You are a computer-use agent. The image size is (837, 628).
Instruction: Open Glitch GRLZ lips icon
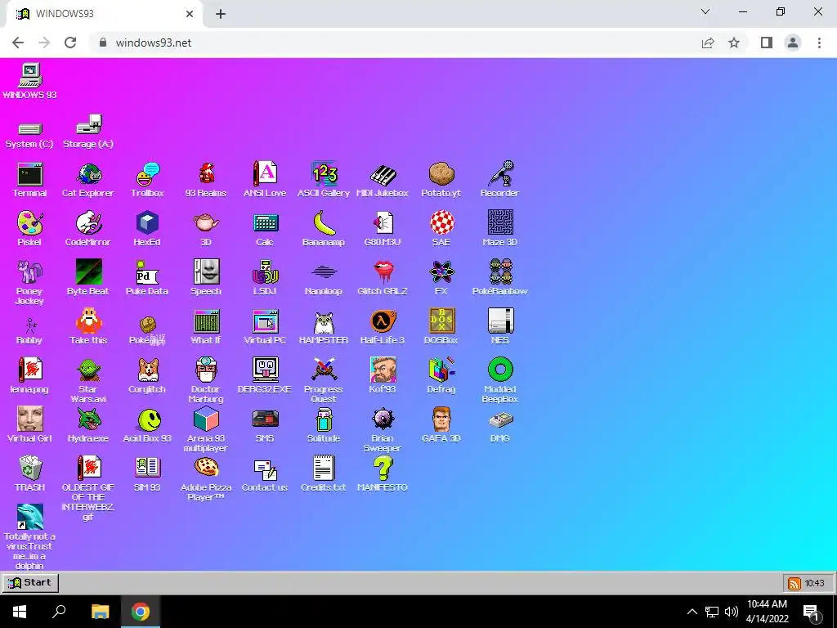[383, 271]
